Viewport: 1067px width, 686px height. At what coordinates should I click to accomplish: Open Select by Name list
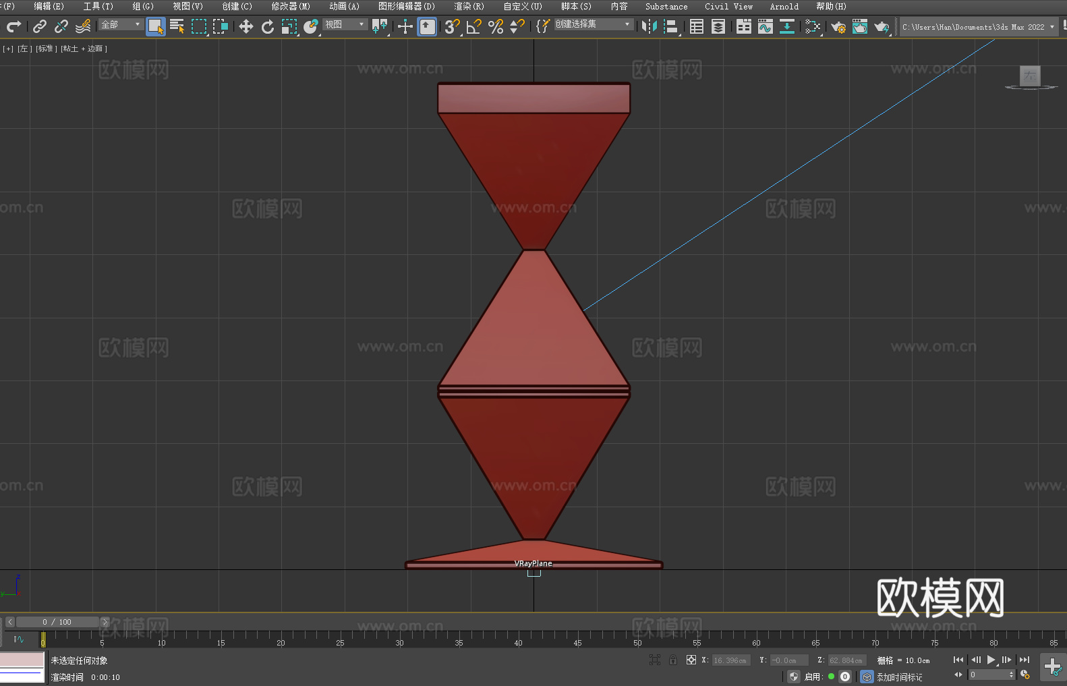[177, 26]
